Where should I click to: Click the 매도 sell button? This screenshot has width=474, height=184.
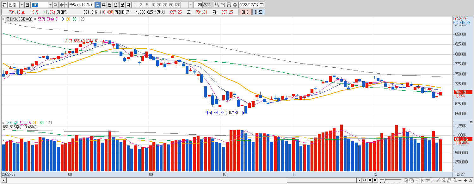258,12
